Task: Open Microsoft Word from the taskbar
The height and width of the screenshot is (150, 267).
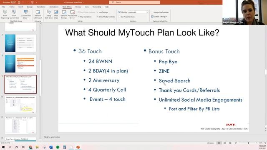Action: 51,147
